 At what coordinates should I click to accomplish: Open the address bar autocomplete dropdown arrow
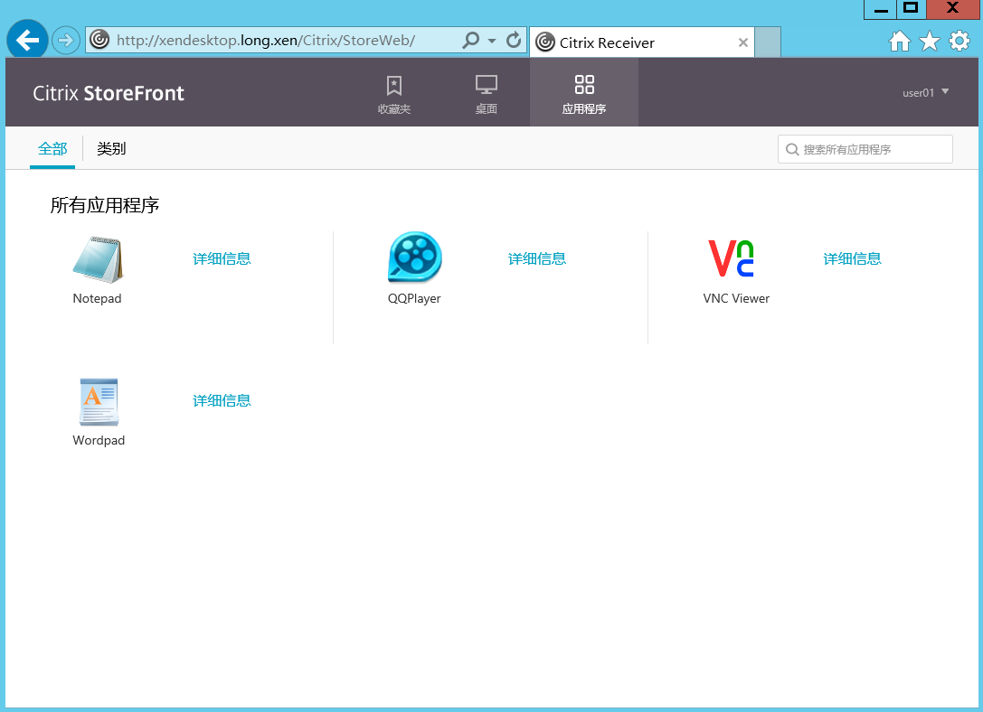point(492,41)
